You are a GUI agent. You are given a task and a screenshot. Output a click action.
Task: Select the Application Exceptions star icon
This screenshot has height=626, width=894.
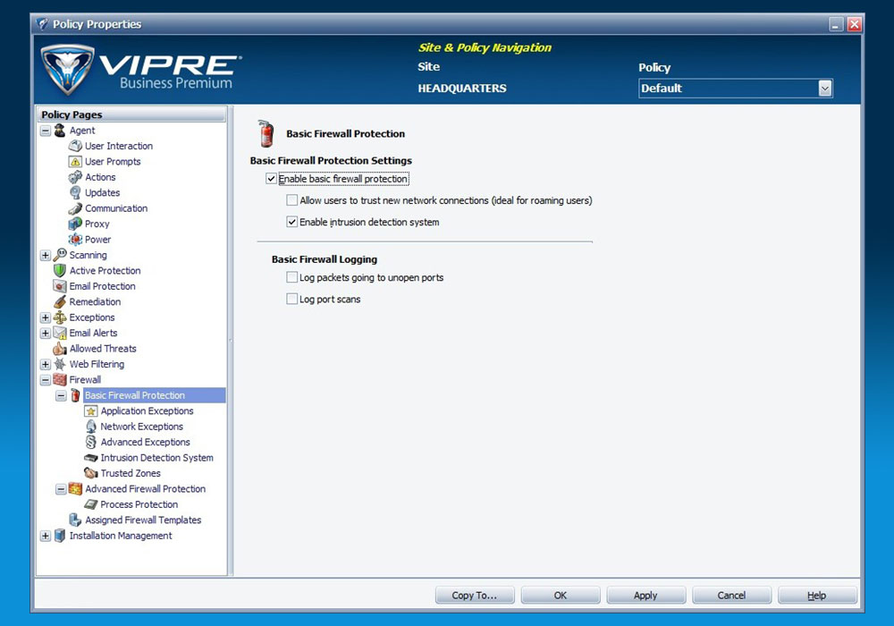click(90, 411)
